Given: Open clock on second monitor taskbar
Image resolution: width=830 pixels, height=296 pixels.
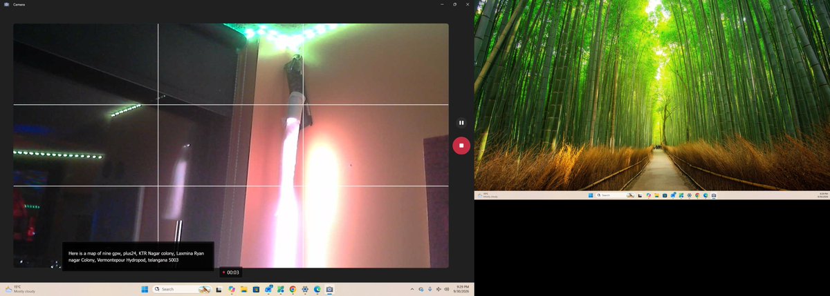Looking at the screenshot, I should click(822, 195).
